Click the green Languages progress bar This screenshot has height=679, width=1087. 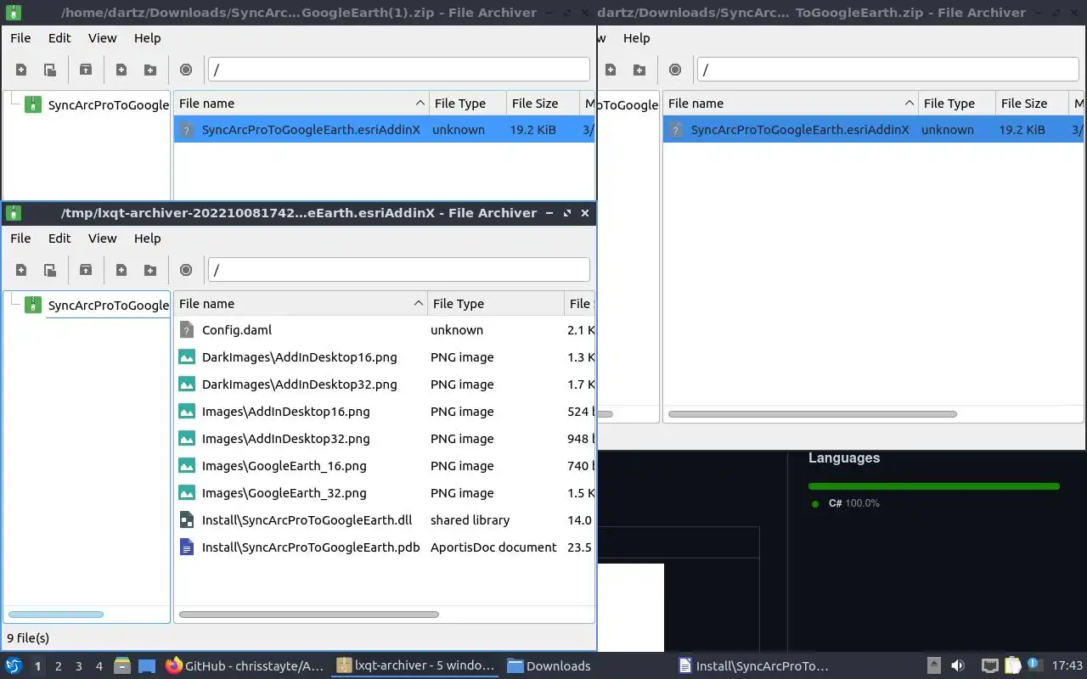point(934,486)
